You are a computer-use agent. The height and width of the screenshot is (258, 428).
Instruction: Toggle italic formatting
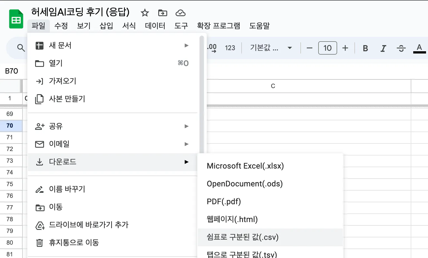tap(383, 48)
